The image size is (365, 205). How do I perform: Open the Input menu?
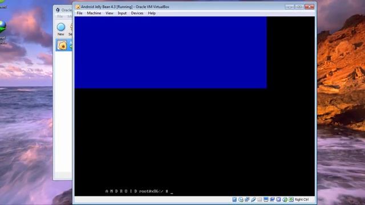[x=122, y=13]
